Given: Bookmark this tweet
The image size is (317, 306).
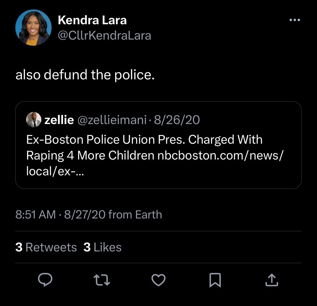Looking at the screenshot, I should 215,280.
